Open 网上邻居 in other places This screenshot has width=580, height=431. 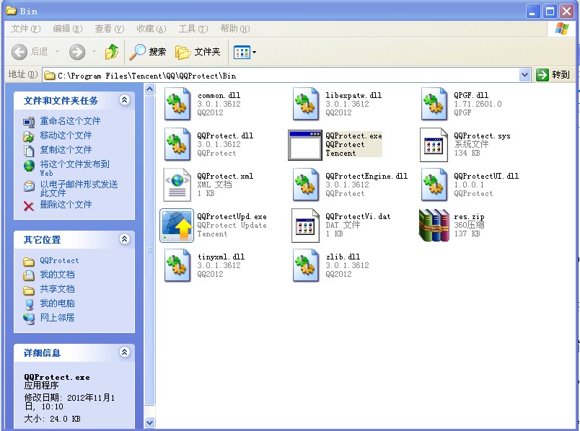[57, 318]
